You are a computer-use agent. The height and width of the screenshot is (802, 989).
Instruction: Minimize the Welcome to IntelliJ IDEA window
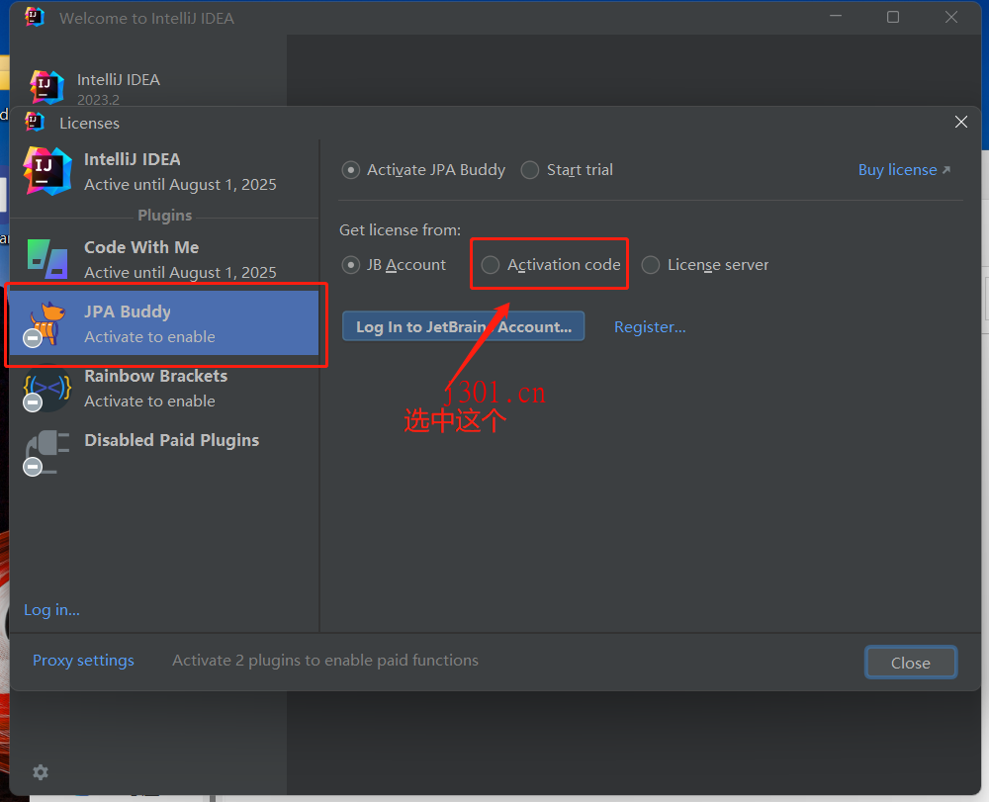point(836,17)
